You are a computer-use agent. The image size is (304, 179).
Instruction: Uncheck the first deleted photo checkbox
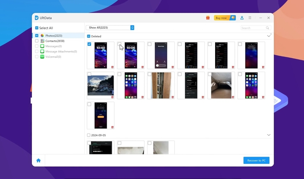(x=89, y=44)
